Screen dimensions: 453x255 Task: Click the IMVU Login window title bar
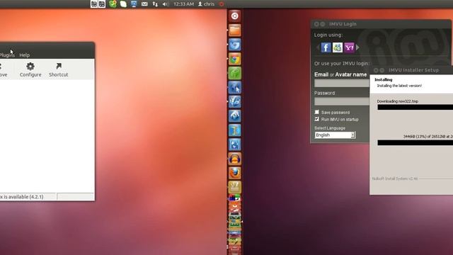pyautogui.click(x=381, y=24)
